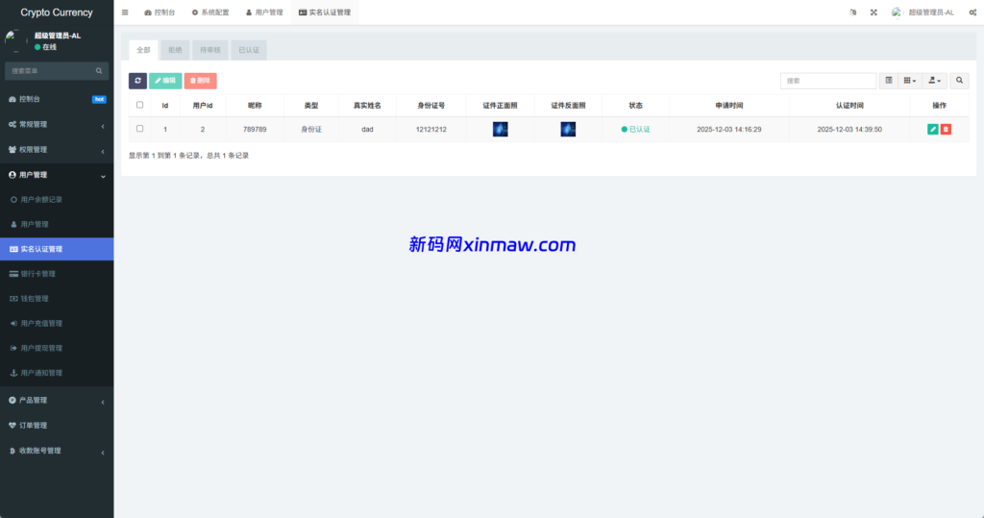
Task: Switch to the 待审核 filter tab
Action: pos(210,50)
